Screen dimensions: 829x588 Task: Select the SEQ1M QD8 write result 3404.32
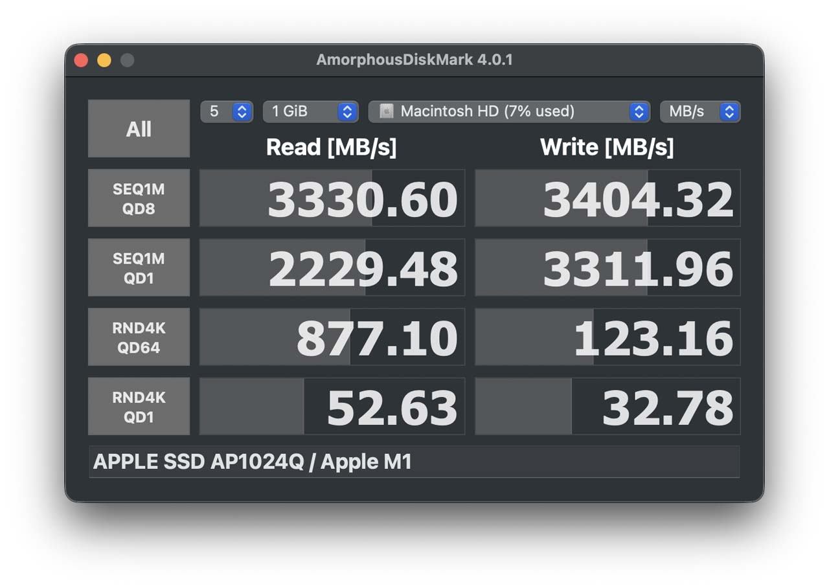[x=607, y=198]
